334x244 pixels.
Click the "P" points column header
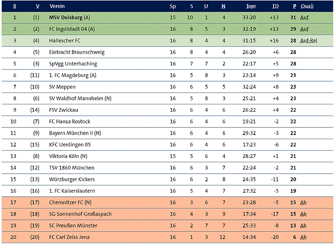pos(295,6)
